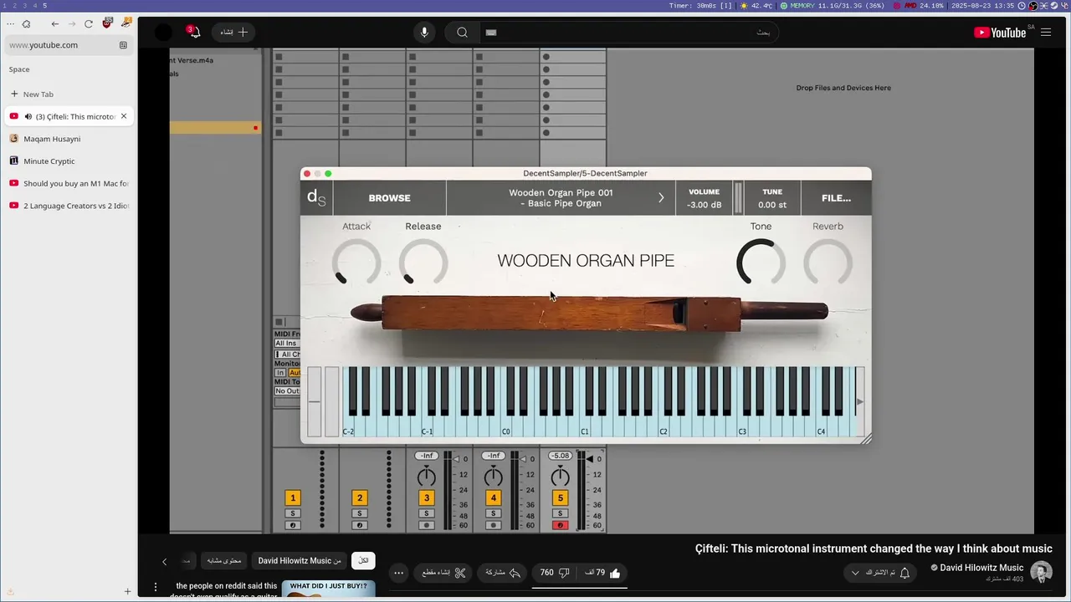Screen dimensions: 1071x602
Task: Switch to '2 Language Creators' tab
Action: click(69, 206)
